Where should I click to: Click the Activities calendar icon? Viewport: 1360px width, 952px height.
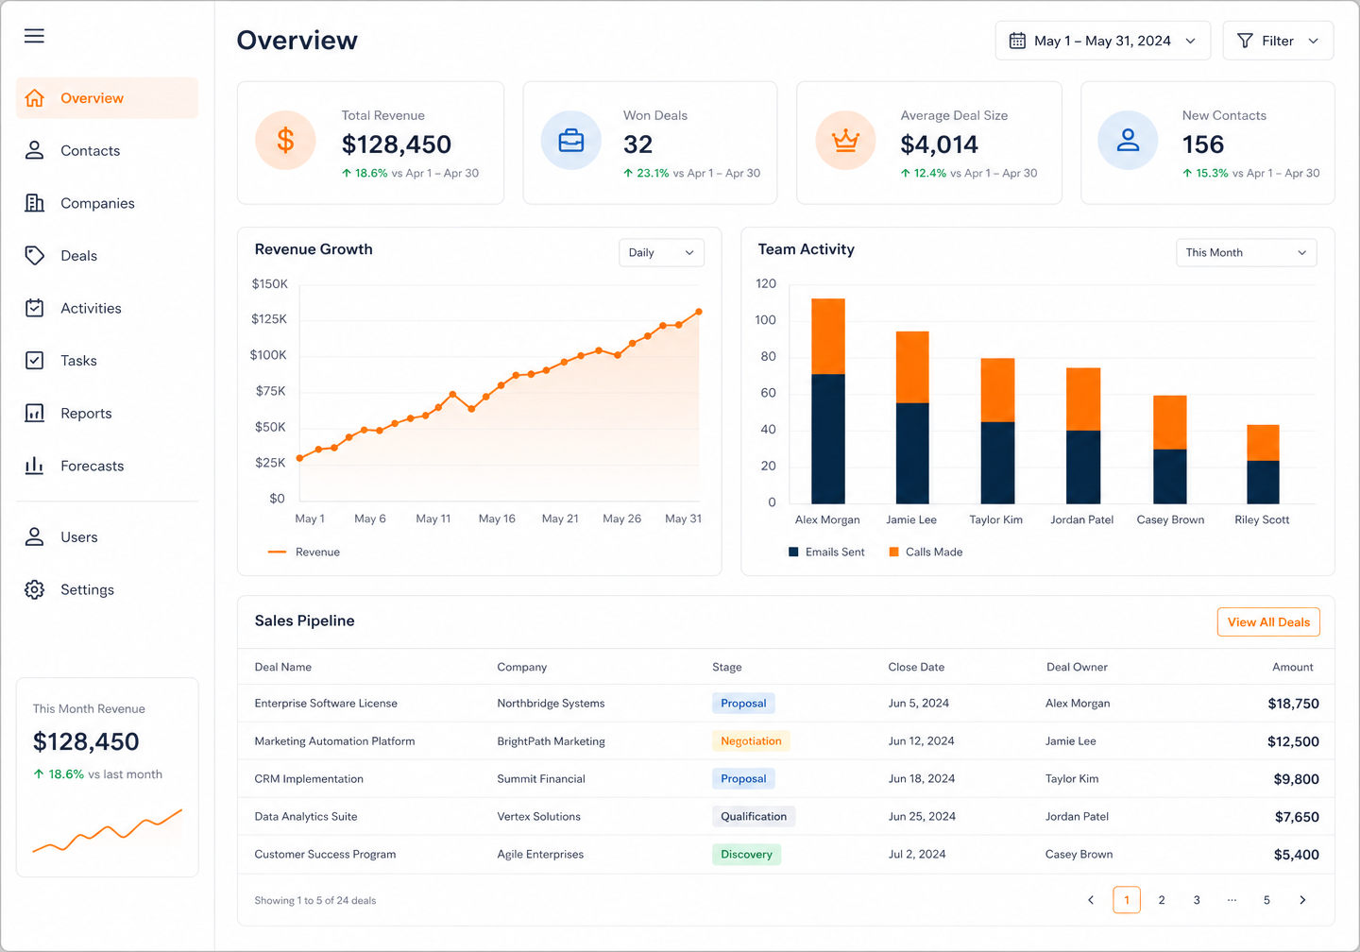(35, 308)
